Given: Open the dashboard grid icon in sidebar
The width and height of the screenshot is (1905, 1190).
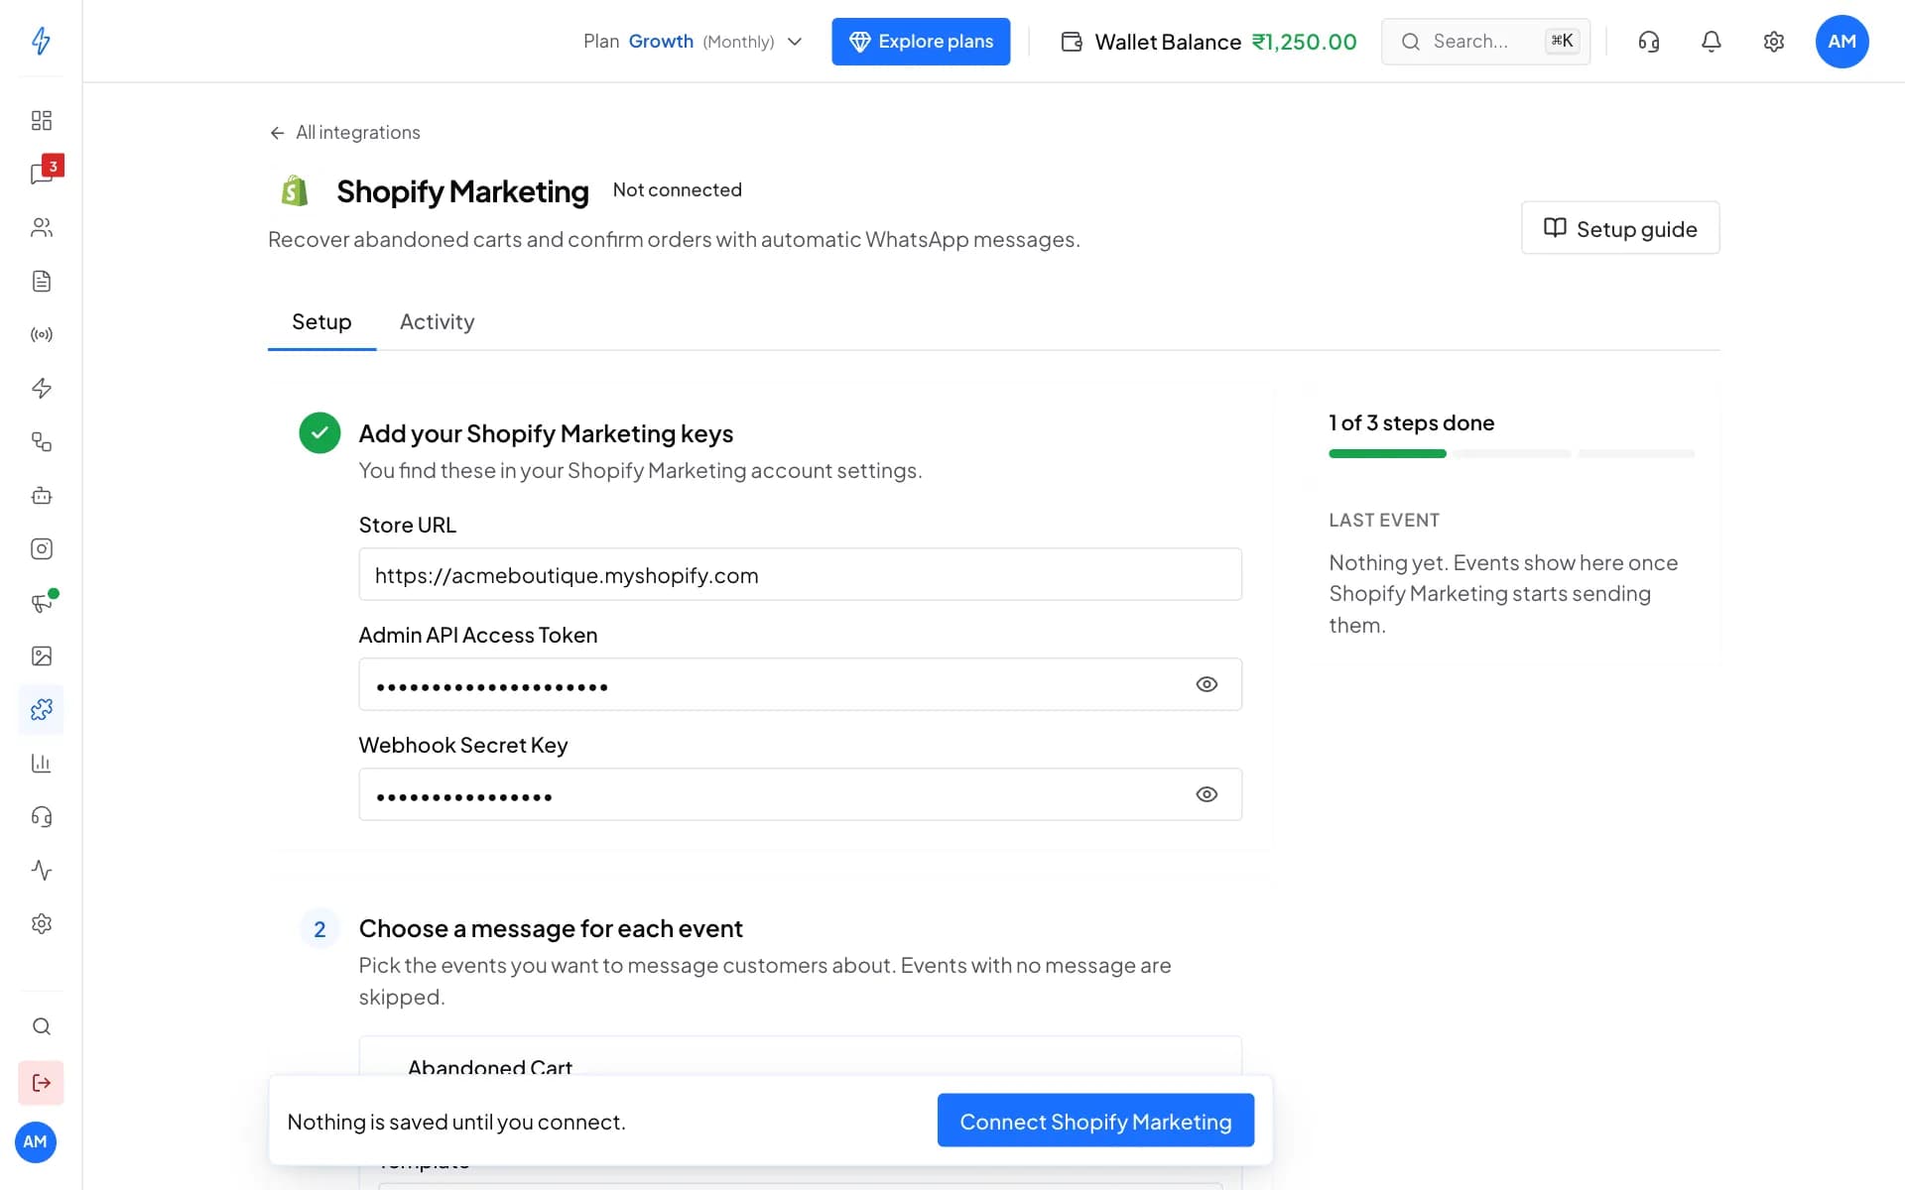Looking at the screenshot, I should pyautogui.click(x=41, y=120).
